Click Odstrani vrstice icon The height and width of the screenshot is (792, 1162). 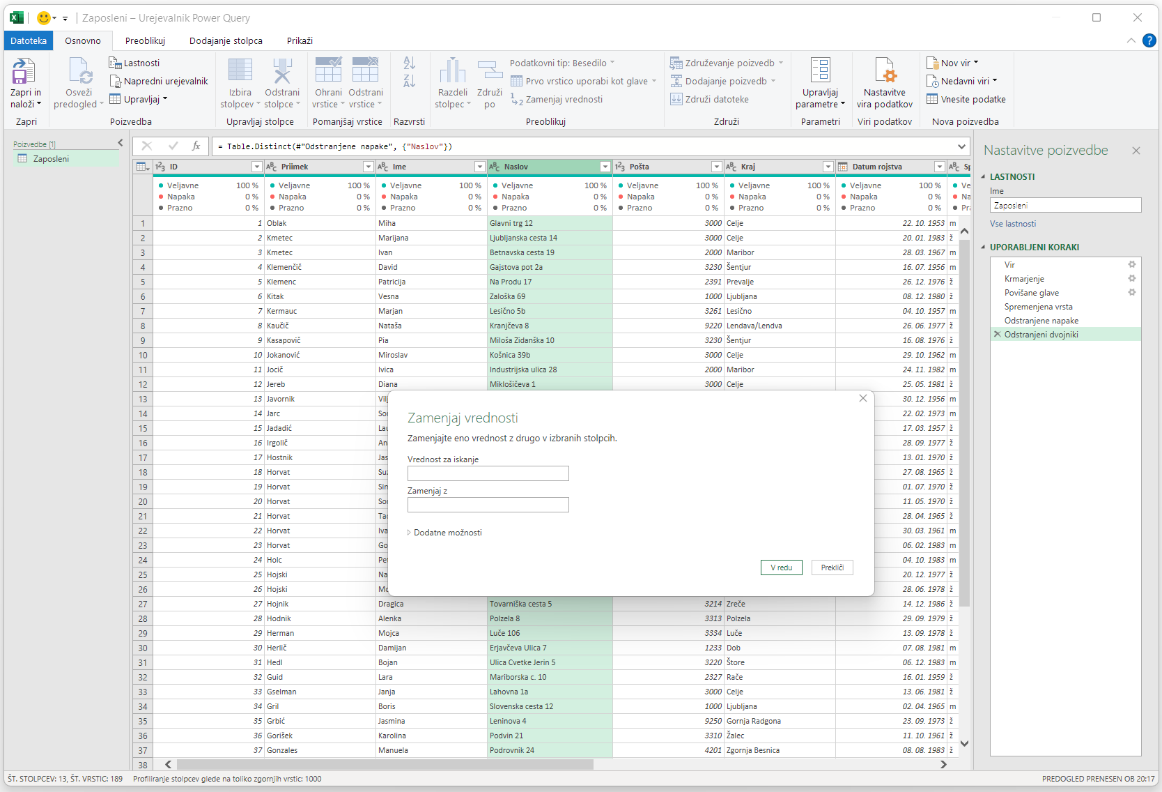[366, 70]
